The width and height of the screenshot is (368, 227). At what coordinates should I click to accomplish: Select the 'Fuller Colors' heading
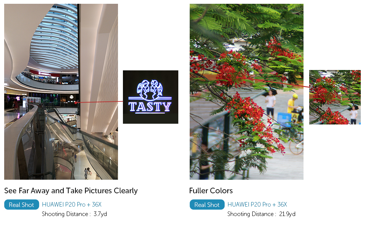(x=211, y=191)
